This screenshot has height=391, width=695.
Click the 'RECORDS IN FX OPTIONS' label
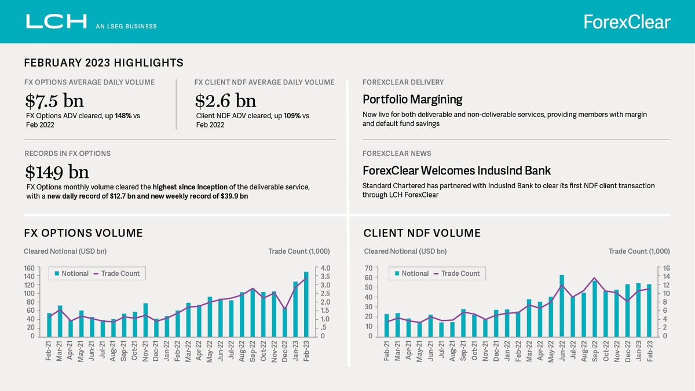point(67,154)
